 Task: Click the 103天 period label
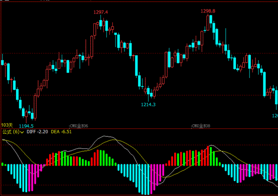[x=7, y=125]
